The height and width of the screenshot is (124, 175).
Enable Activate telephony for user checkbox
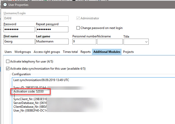tap(8, 61)
